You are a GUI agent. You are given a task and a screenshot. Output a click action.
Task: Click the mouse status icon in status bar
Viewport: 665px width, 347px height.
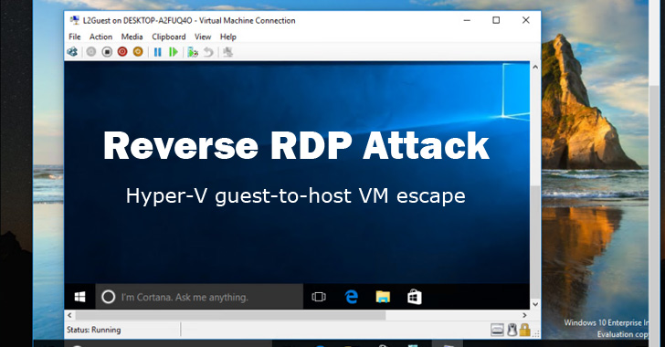[512, 330]
